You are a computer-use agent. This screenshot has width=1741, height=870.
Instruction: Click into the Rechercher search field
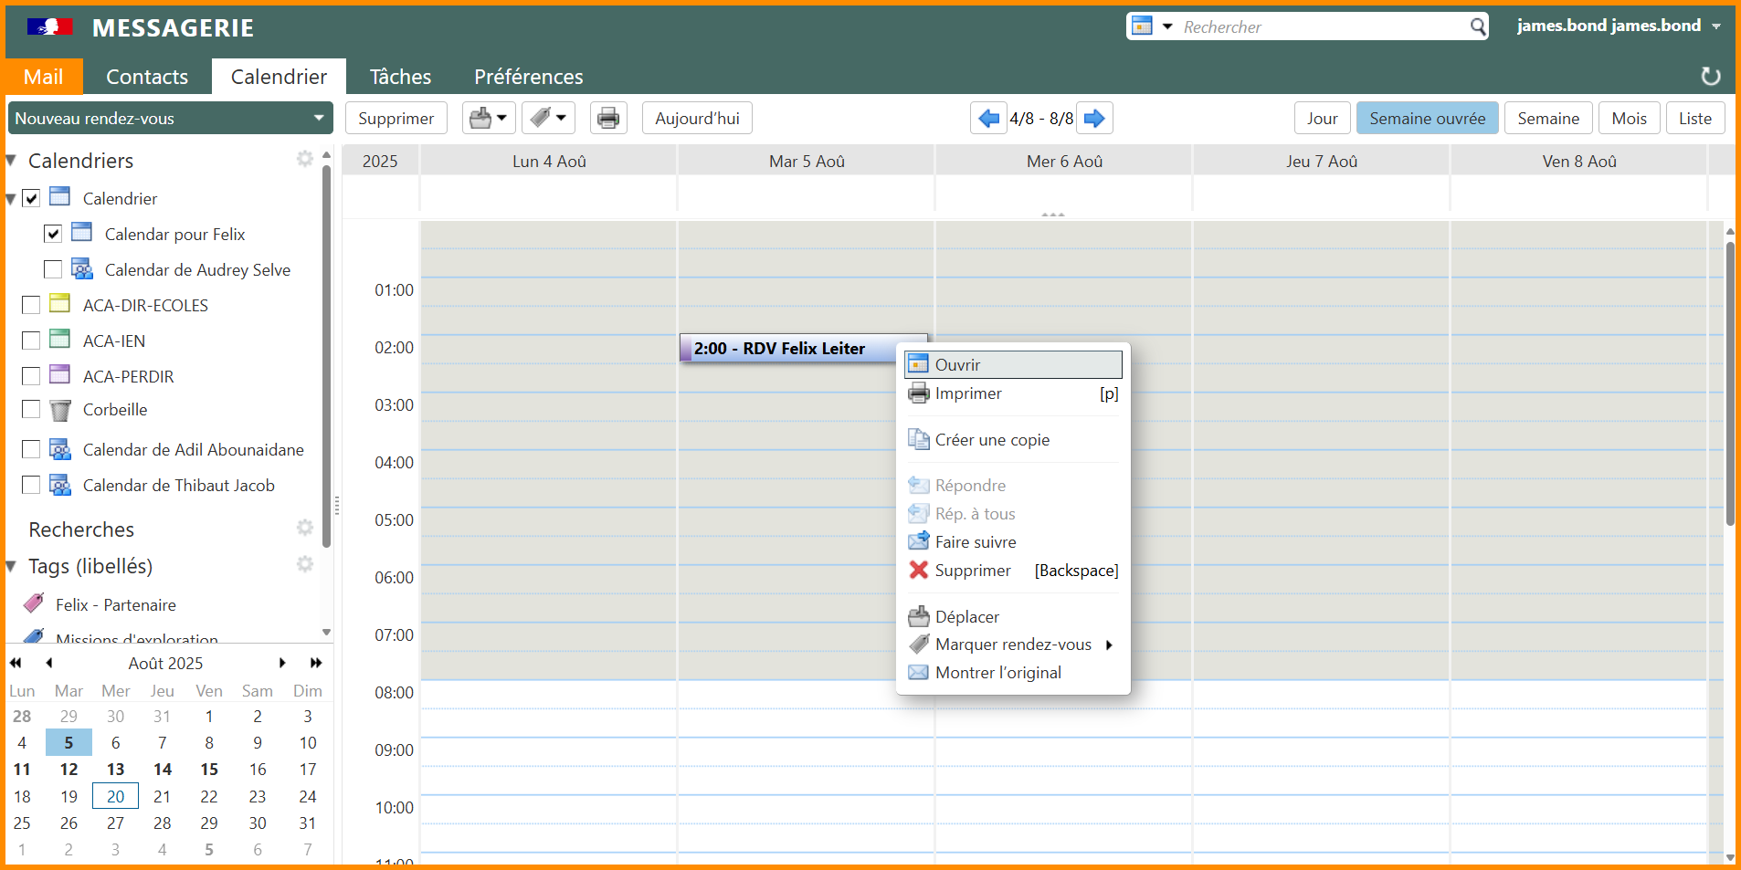pyautogui.click(x=1323, y=26)
